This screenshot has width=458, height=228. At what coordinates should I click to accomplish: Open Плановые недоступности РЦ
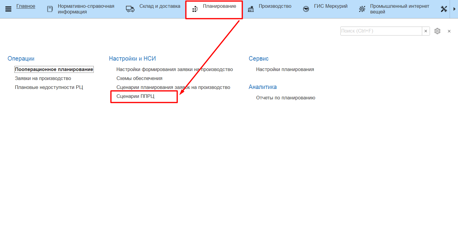[49, 87]
